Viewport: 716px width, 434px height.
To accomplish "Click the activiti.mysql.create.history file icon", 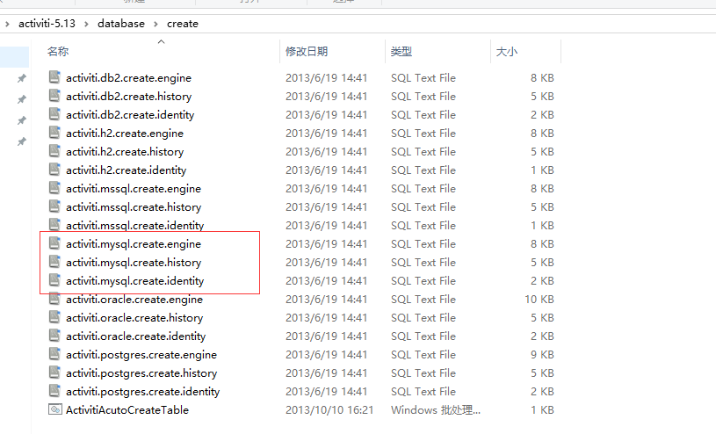I will 54,262.
